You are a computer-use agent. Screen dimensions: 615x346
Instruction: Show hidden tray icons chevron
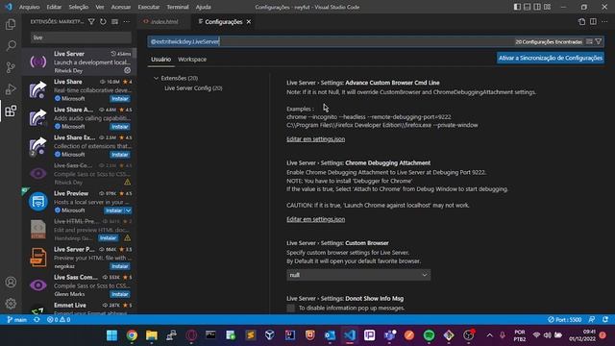click(x=489, y=335)
